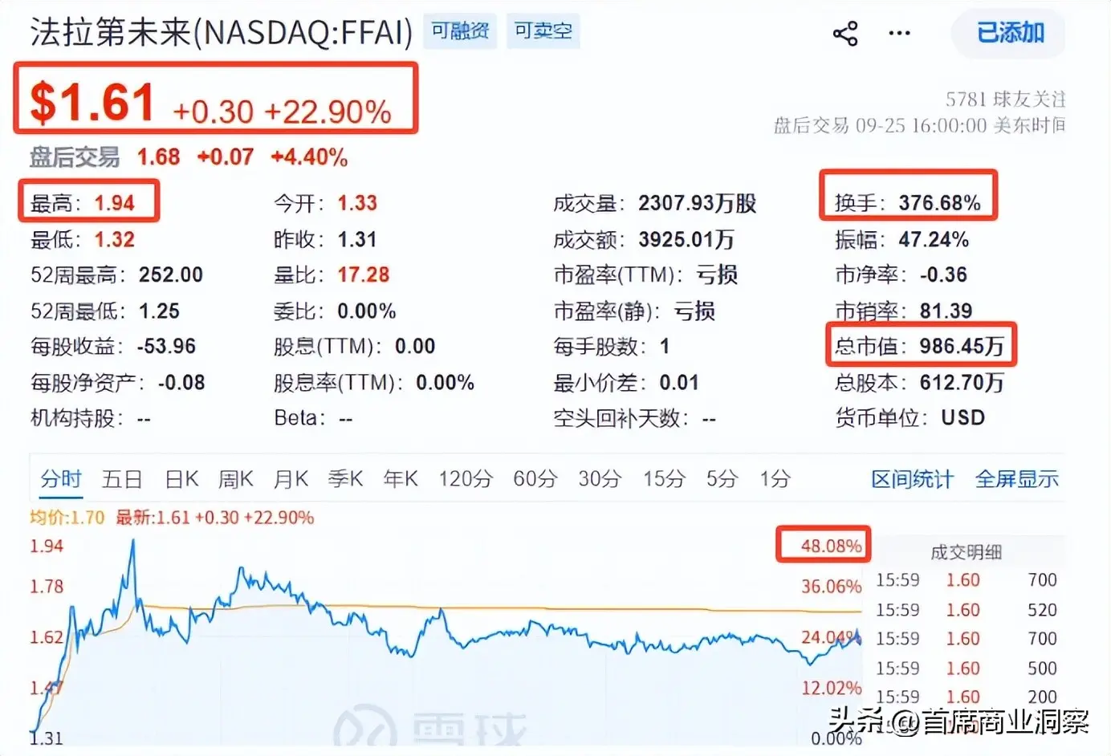Click the 成交额 value 3925.01万
1111x756 pixels.
pyautogui.click(x=686, y=239)
